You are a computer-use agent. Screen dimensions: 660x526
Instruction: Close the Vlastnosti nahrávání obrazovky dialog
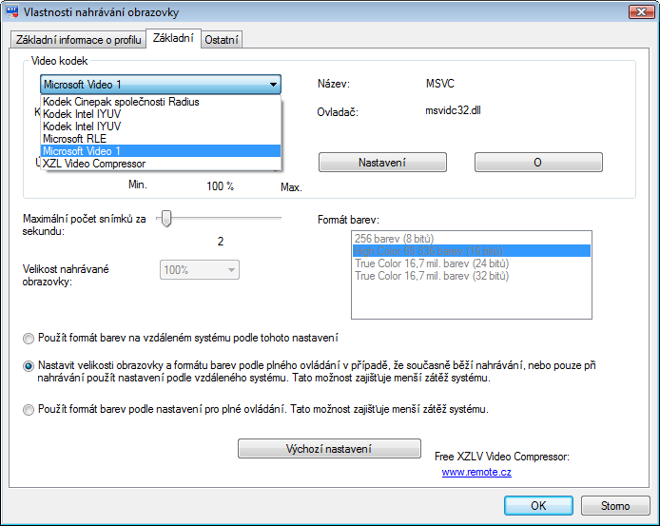point(641,11)
